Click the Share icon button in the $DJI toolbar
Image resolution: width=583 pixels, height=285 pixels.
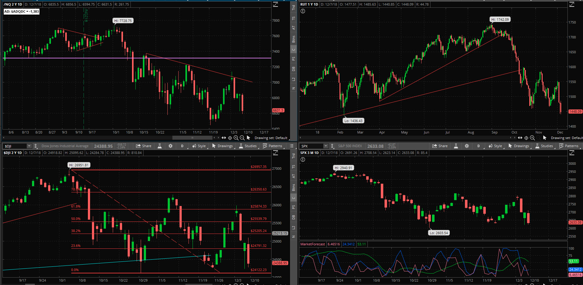pyautogui.click(x=143, y=146)
